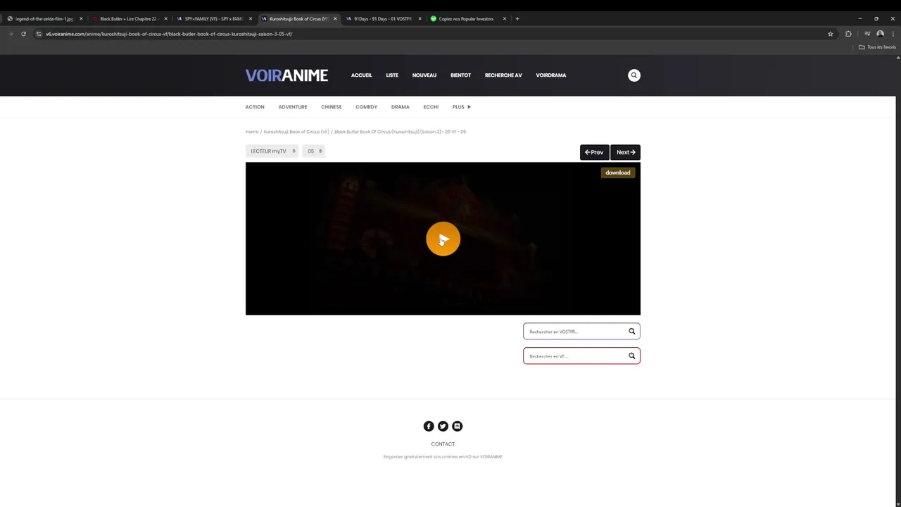Image resolution: width=901 pixels, height=507 pixels.
Task: Click the 'Black Butler Book Of Circus' breadcrumb text
Action: 400,132
